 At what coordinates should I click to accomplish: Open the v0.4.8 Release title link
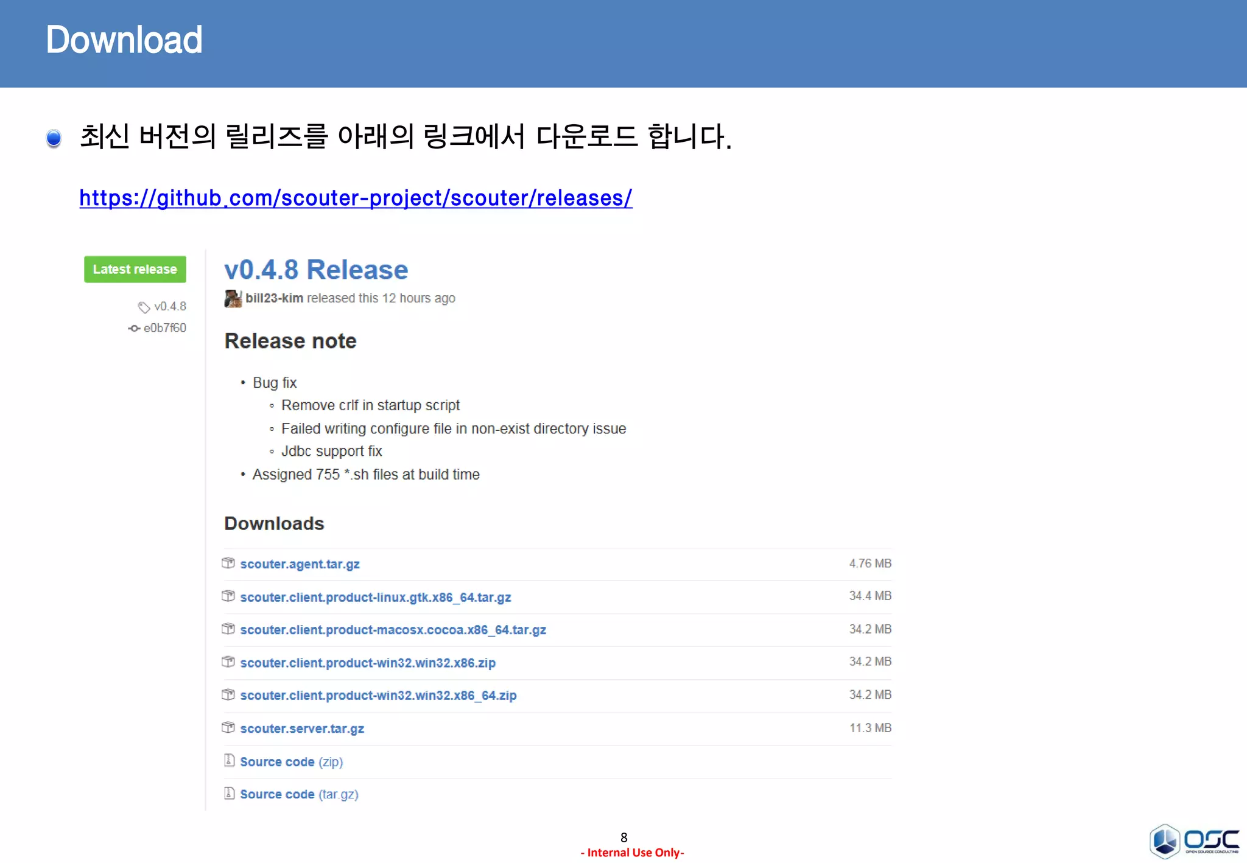pyautogui.click(x=316, y=270)
